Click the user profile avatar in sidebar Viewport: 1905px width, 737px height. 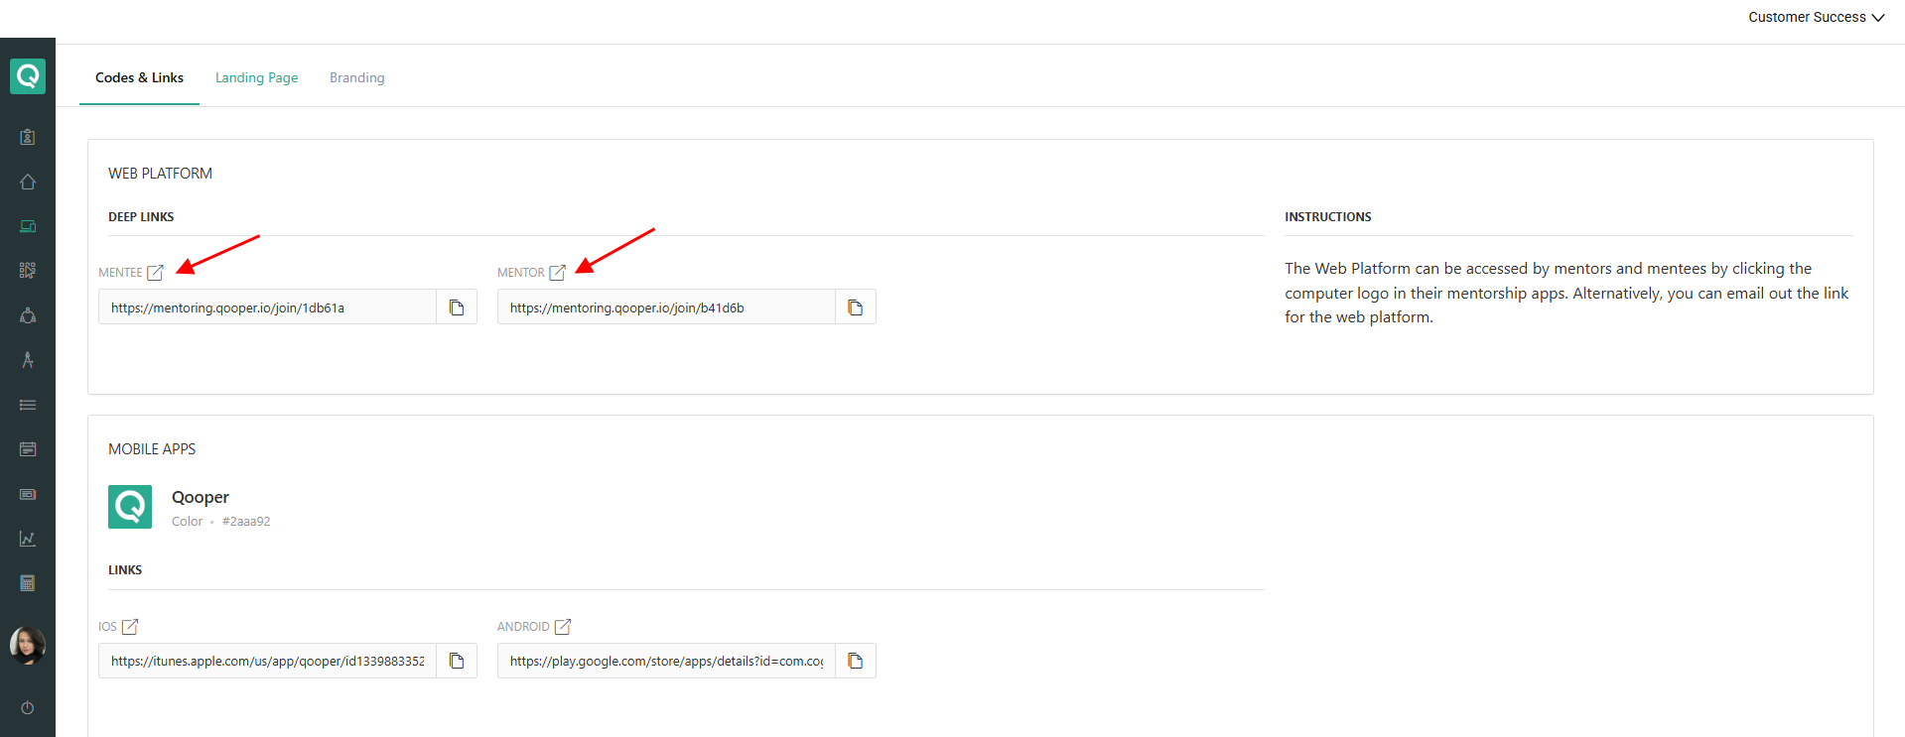click(28, 646)
